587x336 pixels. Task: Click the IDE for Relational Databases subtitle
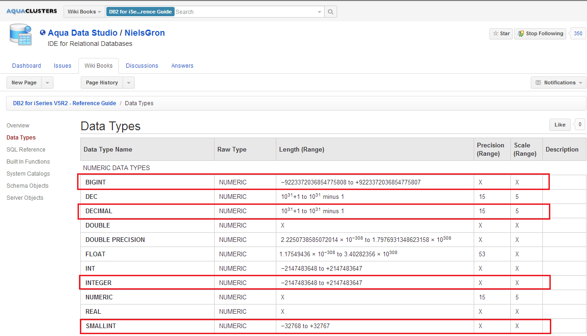[x=90, y=44]
